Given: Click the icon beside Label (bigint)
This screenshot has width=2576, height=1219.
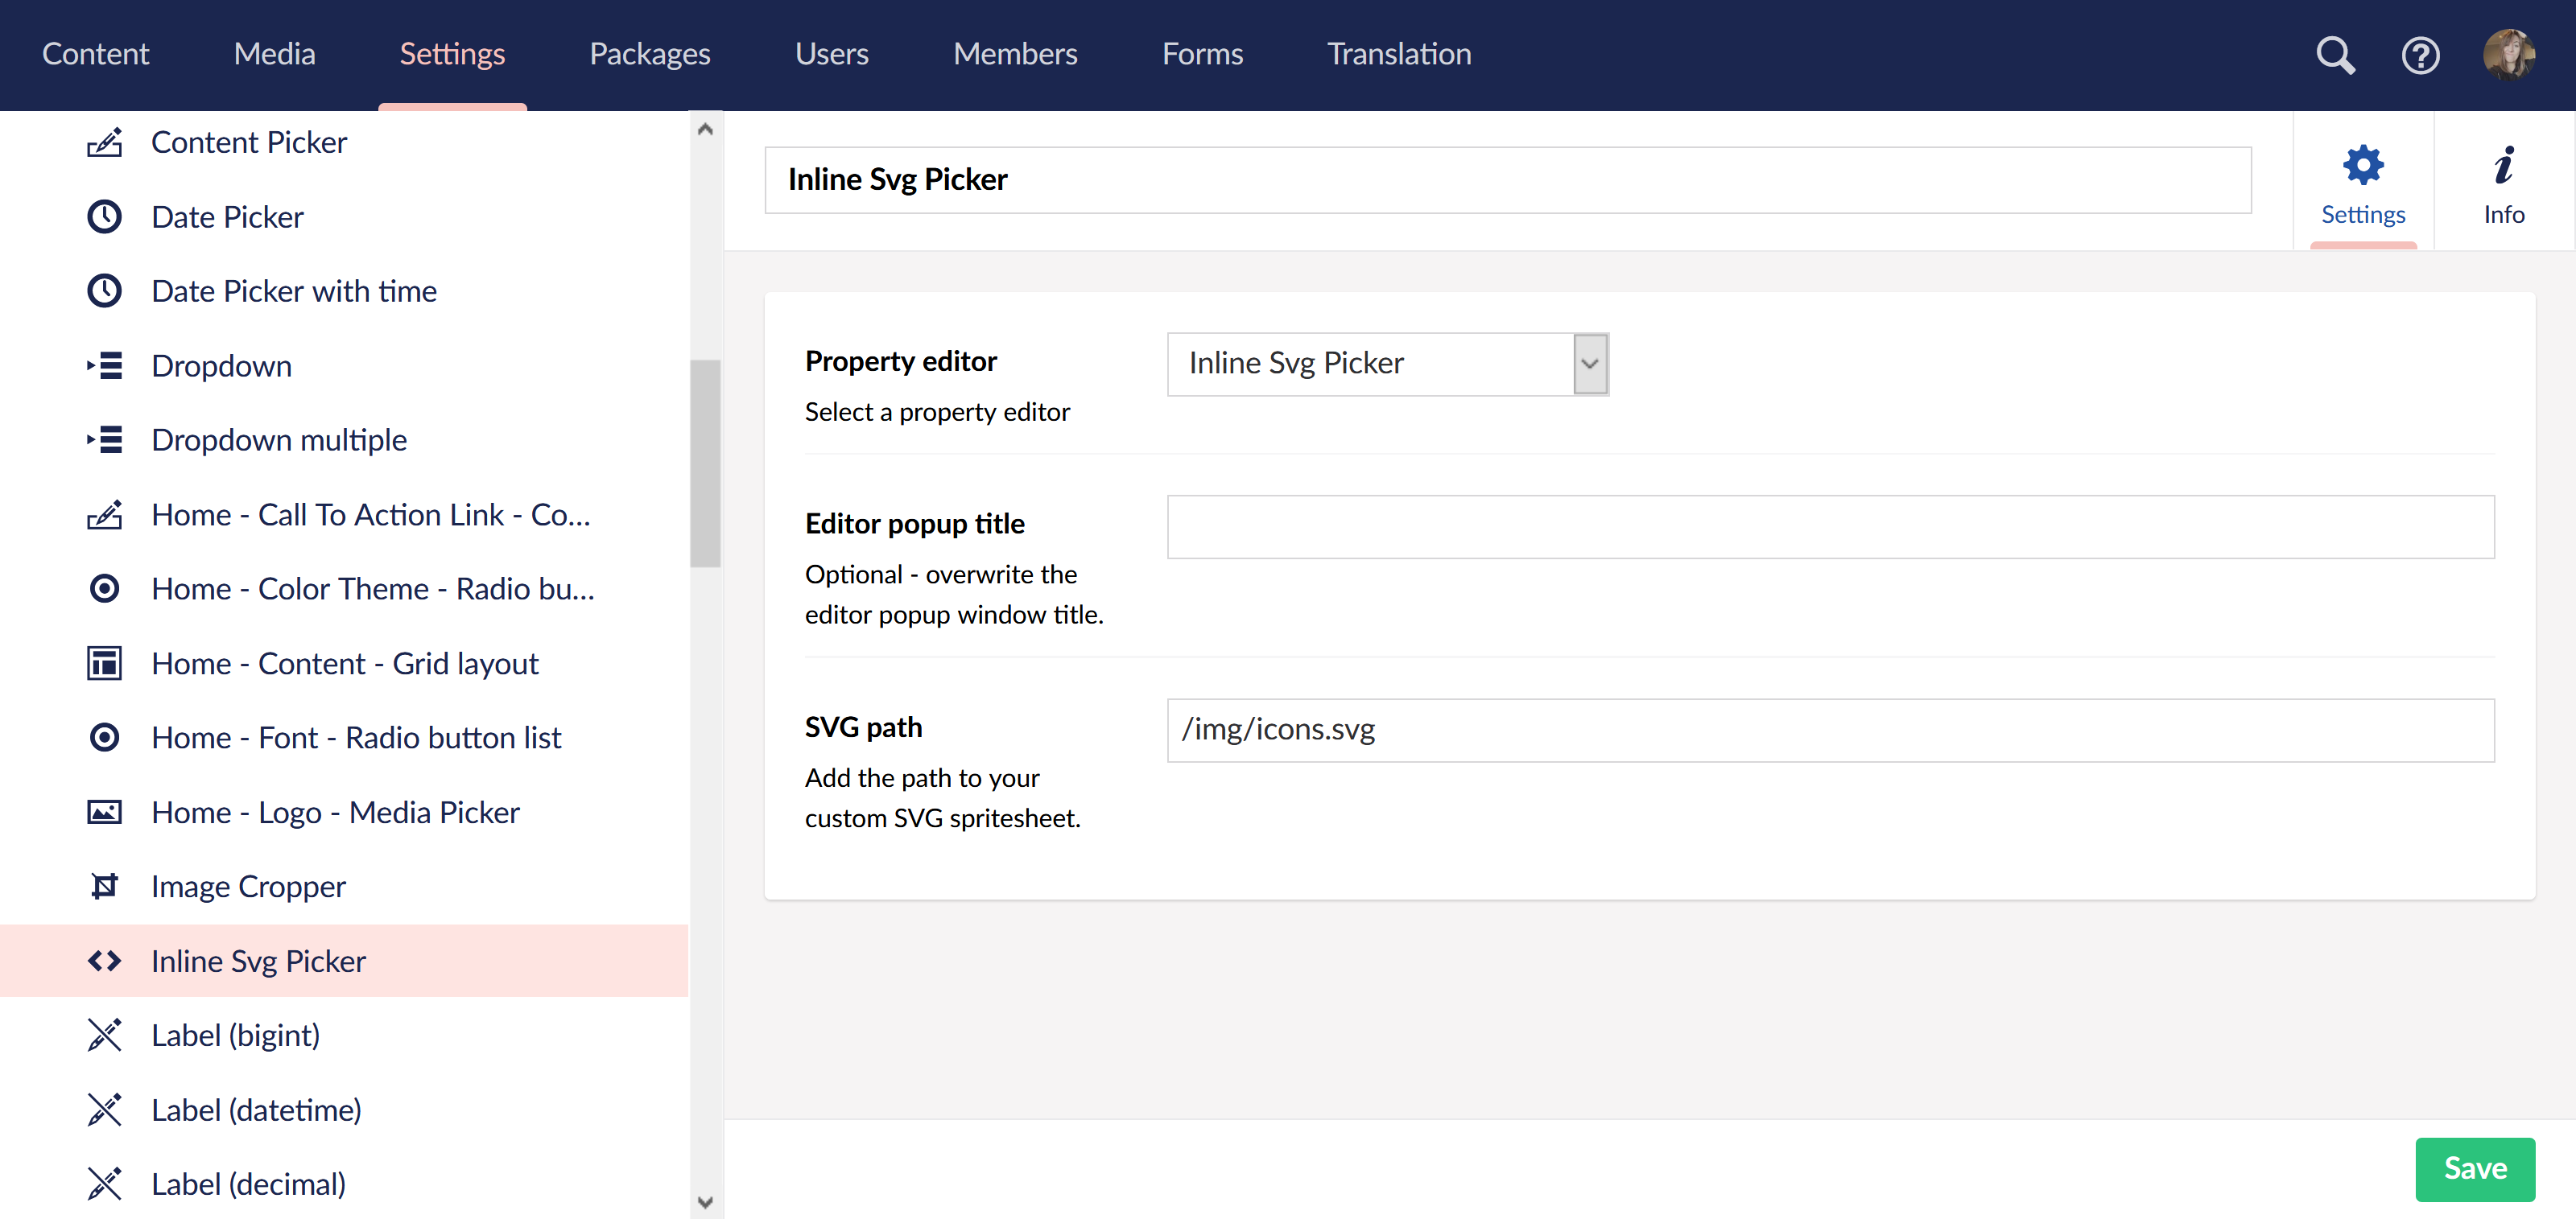Looking at the screenshot, I should click(104, 1036).
